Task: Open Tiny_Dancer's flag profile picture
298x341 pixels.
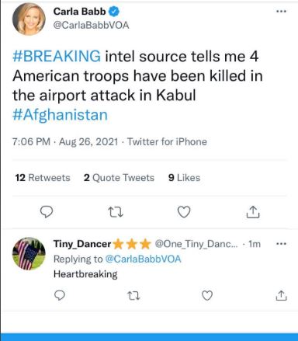Action: tap(29, 253)
